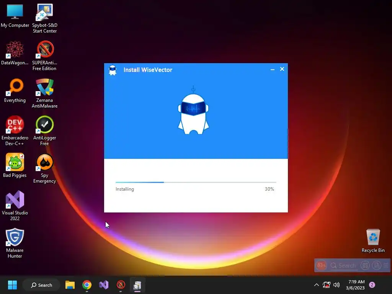Open File Explorer from taskbar

[x=70, y=285]
